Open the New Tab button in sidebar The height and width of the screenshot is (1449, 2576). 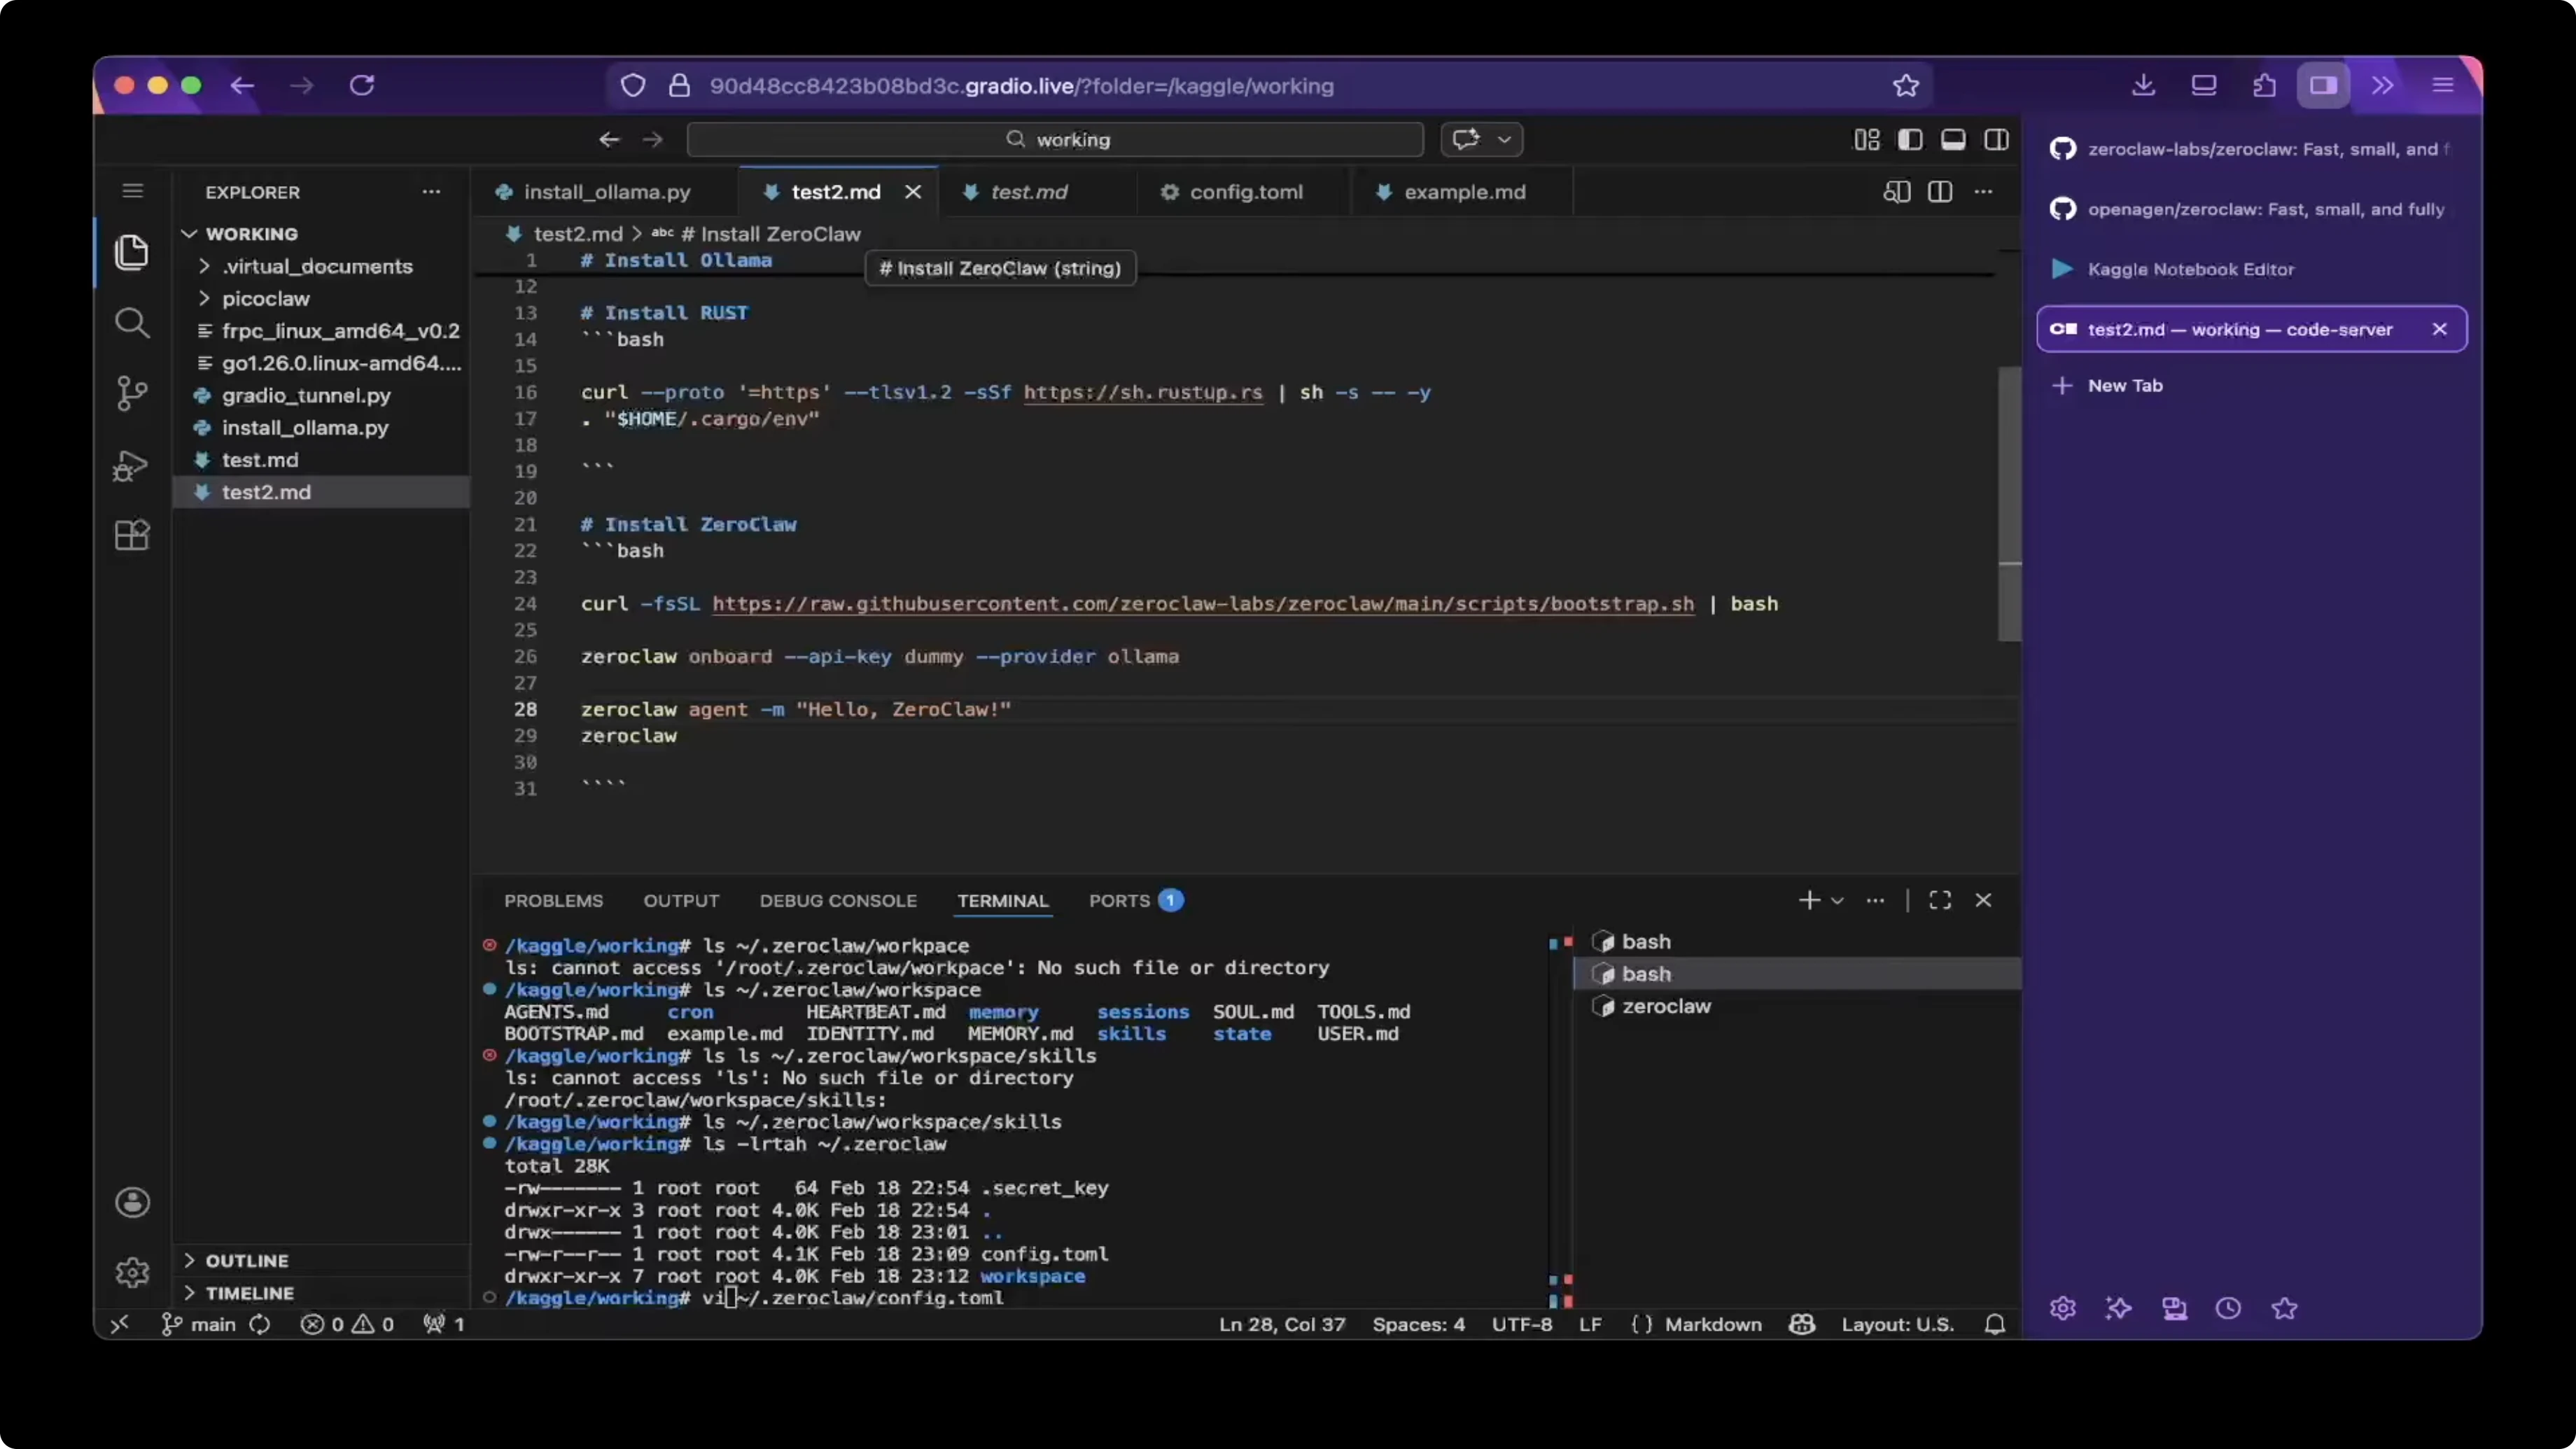tap(2124, 386)
